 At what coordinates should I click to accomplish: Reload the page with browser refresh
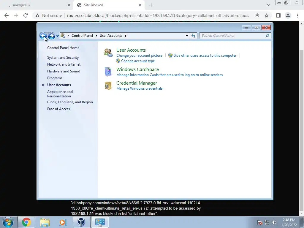pyautogui.click(x=26, y=15)
